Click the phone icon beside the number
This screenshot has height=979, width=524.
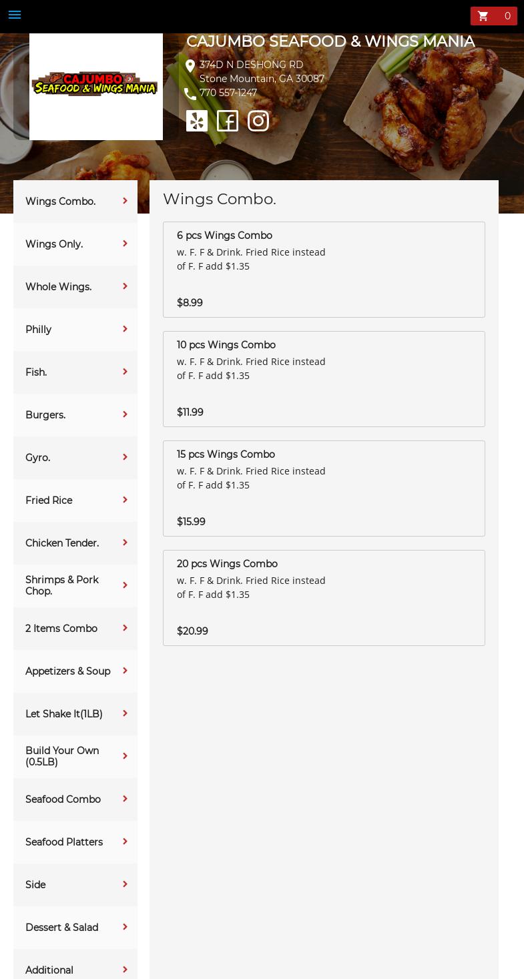click(x=190, y=94)
